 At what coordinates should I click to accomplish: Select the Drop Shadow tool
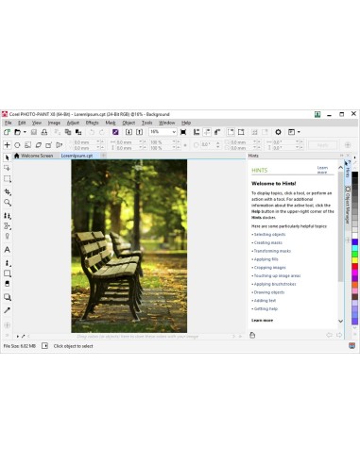(8, 297)
